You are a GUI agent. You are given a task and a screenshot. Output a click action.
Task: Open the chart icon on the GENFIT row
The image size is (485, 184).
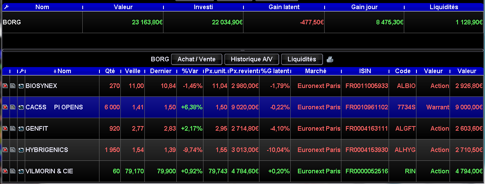point(21,129)
